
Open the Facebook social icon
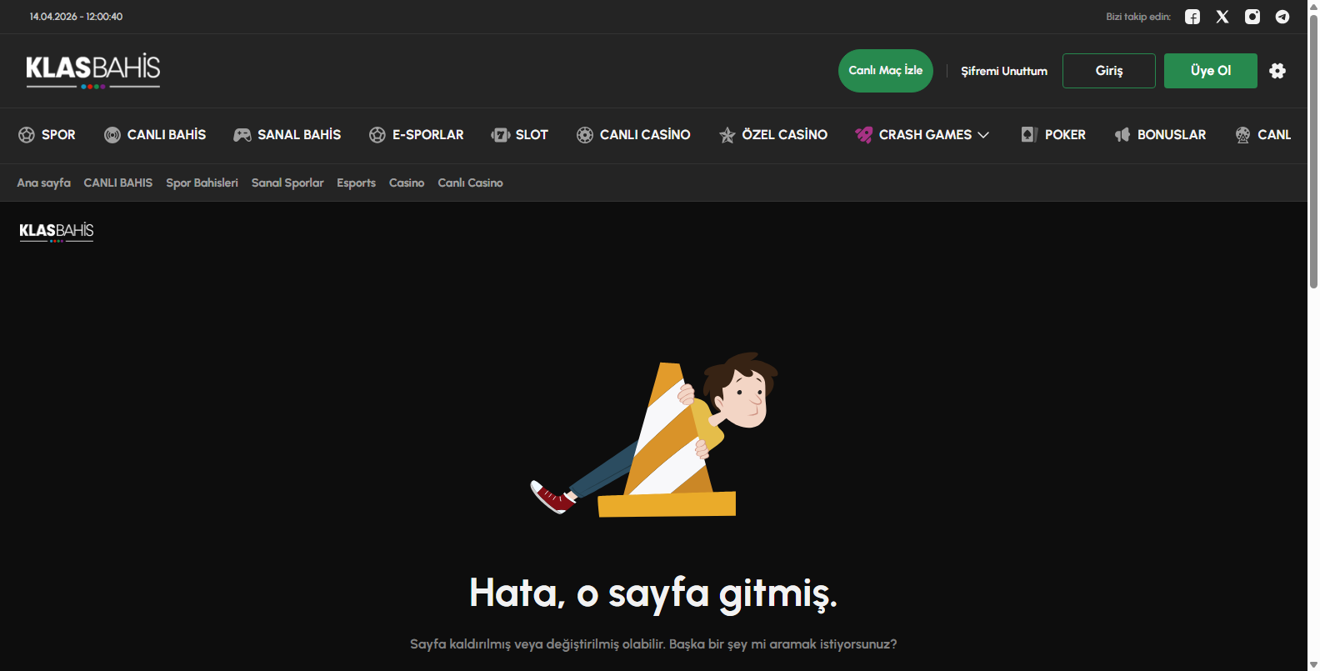click(x=1192, y=17)
